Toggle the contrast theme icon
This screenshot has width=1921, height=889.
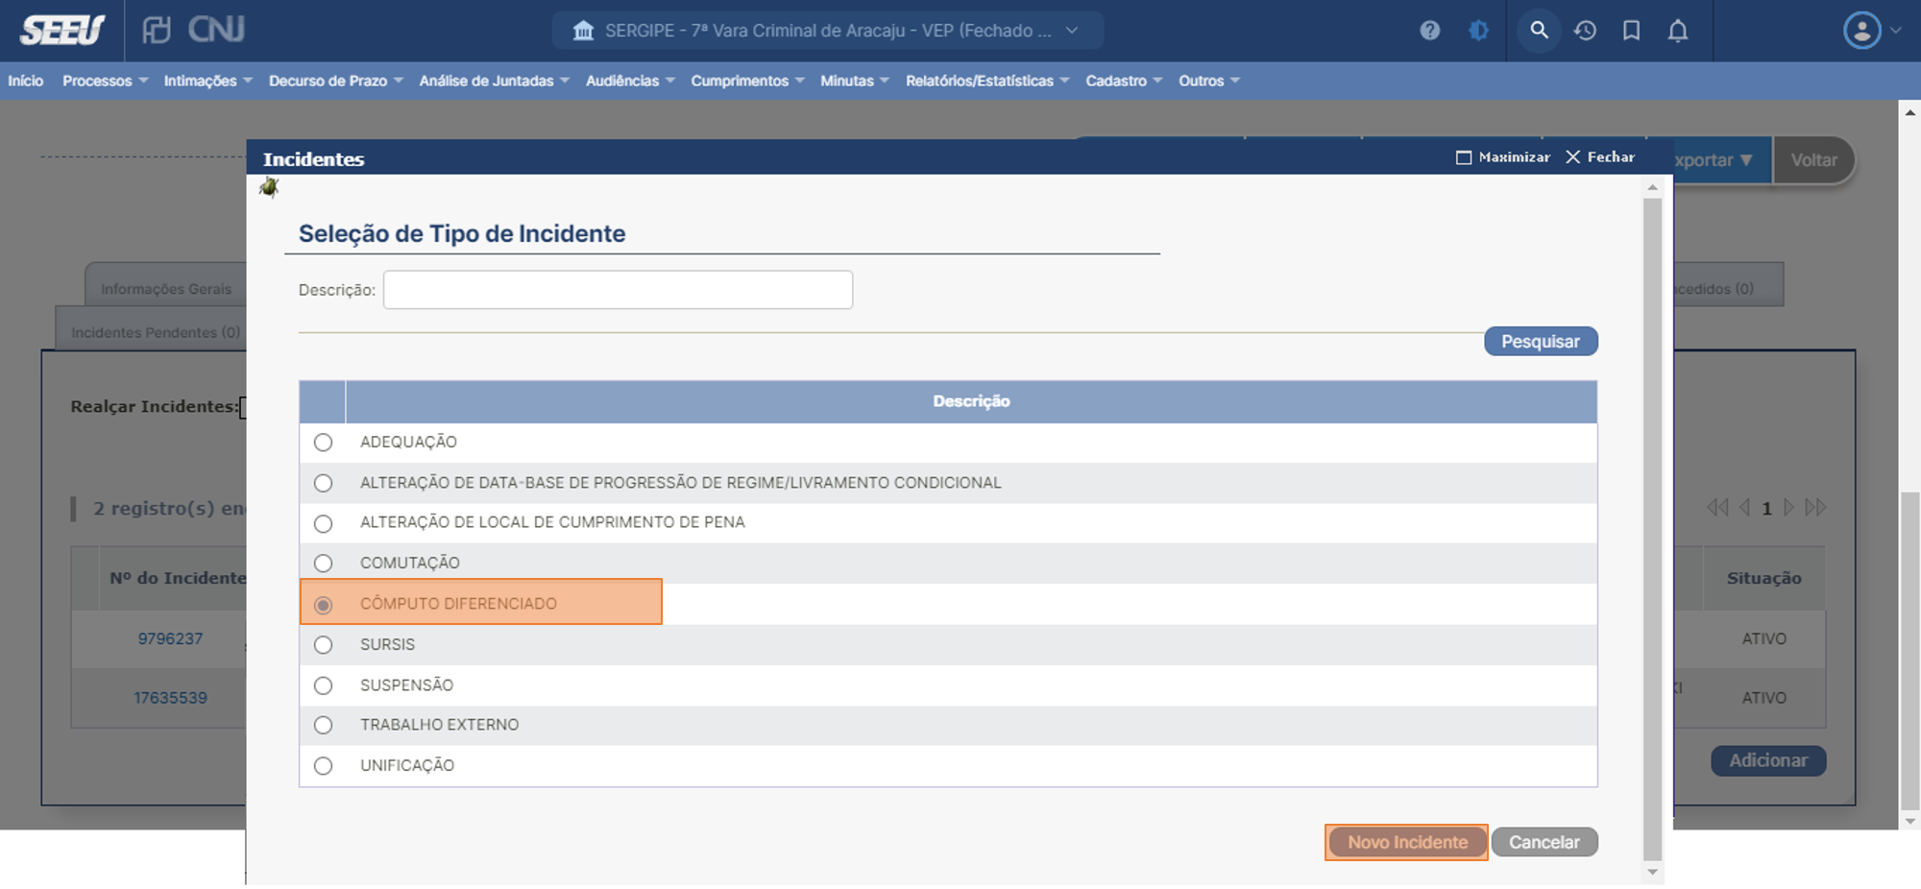pyautogui.click(x=1479, y=31)
